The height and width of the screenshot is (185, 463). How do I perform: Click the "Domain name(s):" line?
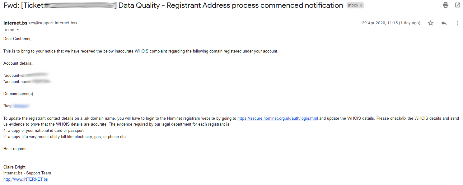coord(19,94)
